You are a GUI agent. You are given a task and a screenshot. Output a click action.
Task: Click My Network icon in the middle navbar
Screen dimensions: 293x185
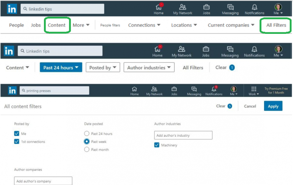(x=182, y=49)
